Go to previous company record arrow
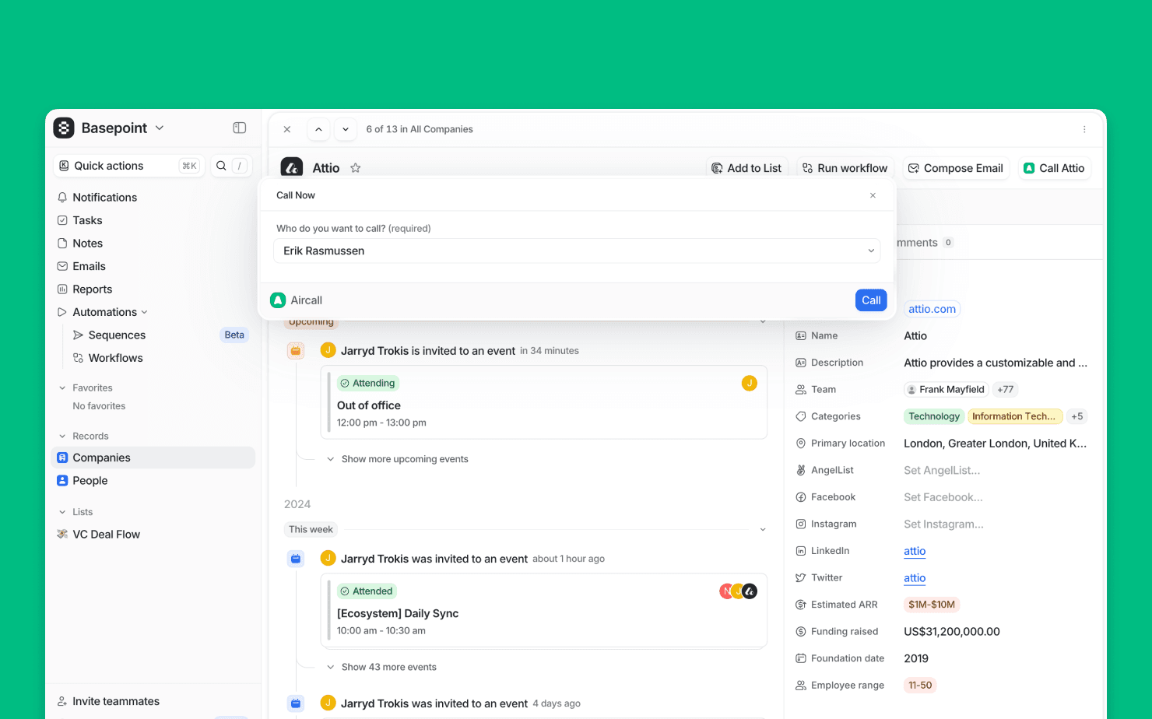The height and width of the screenshot is (719, 1152). 318,129
